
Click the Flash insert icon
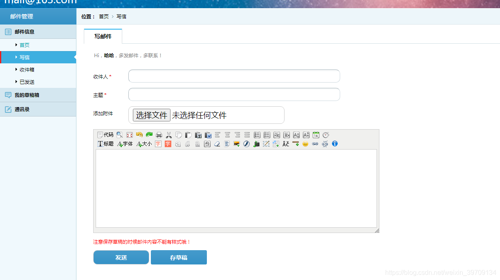tap(247, 143)
